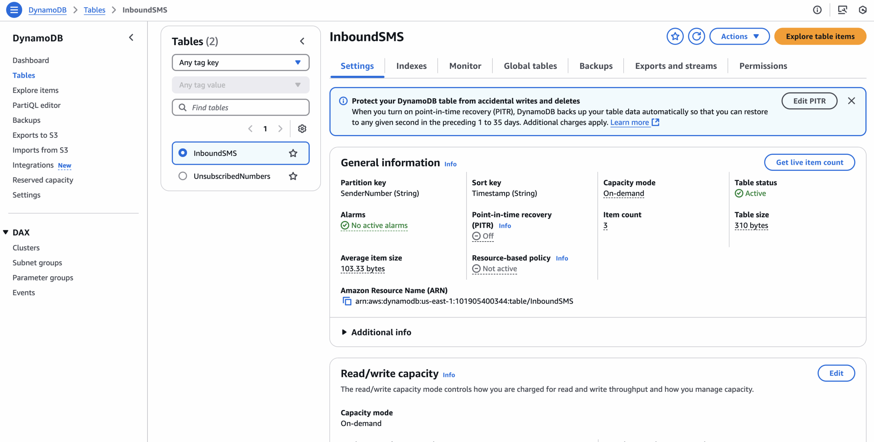Image resolution: width=874 pixels, height=442 pixels.
Task: Open the Any tag key dropdown
Action: [241, 62]
